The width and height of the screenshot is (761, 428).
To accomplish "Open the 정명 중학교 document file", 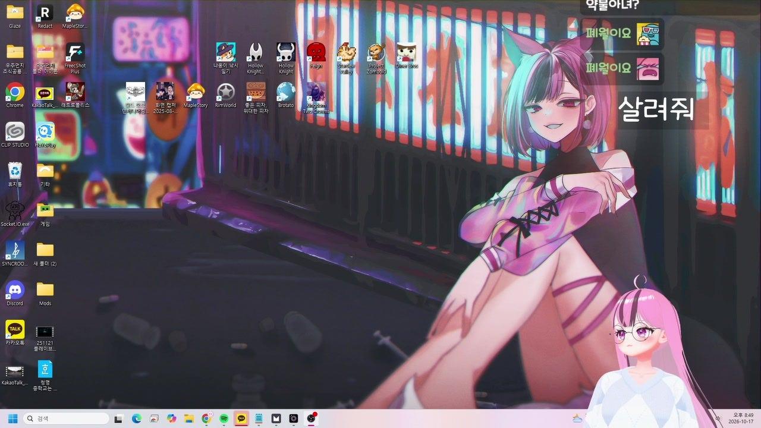I will coord(45,376).
